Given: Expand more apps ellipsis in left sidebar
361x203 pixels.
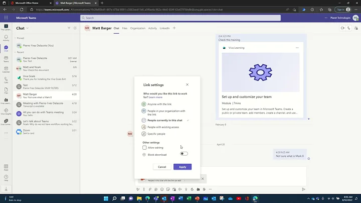Looking at the screenshot, I should click(x=6, y=133).
